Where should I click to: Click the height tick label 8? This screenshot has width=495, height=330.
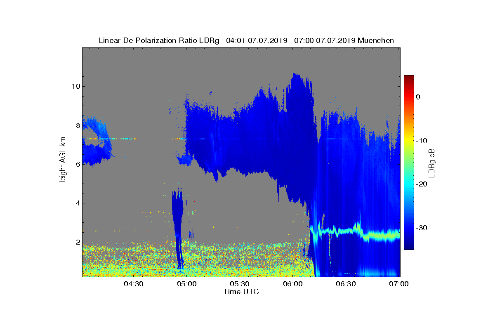77,125
